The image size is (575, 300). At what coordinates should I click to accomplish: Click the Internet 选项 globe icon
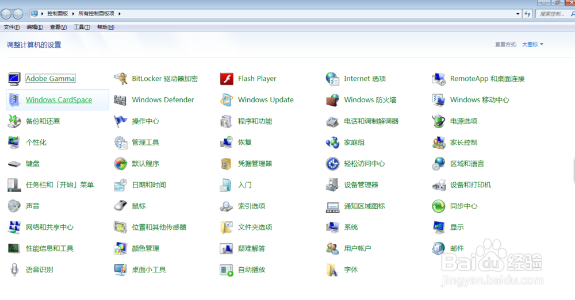332,79
